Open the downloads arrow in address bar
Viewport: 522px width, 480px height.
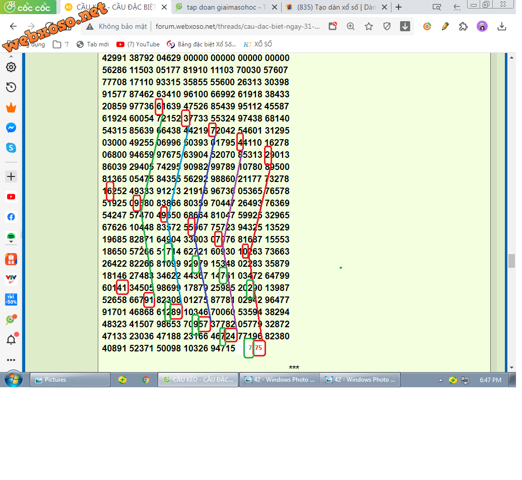coord(405,27)
